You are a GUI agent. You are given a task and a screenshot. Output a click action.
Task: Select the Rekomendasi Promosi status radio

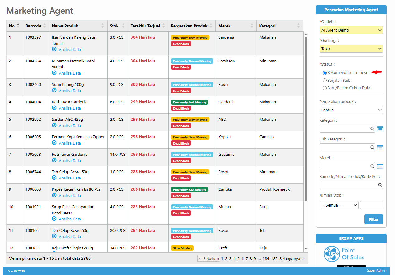(325, 73)
